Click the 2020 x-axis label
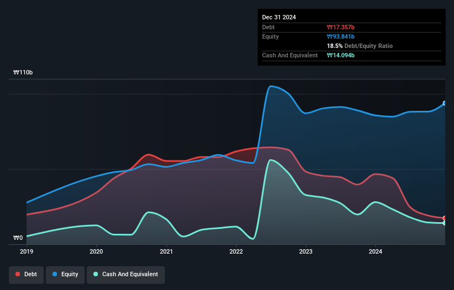The image size is (454, 290). click(96, 251)
